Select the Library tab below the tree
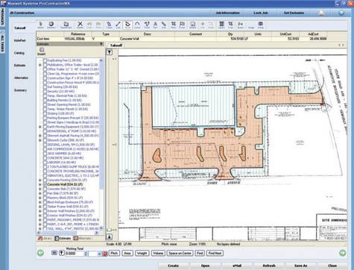354x270 pixels. click(x=45, y=238)
